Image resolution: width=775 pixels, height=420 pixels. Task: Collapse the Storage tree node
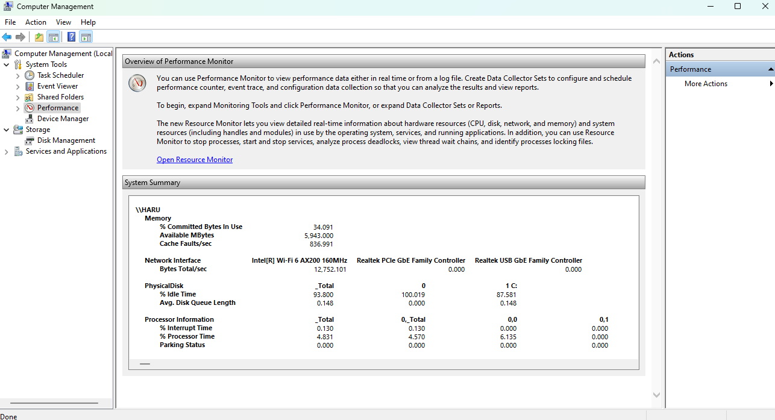7,130
